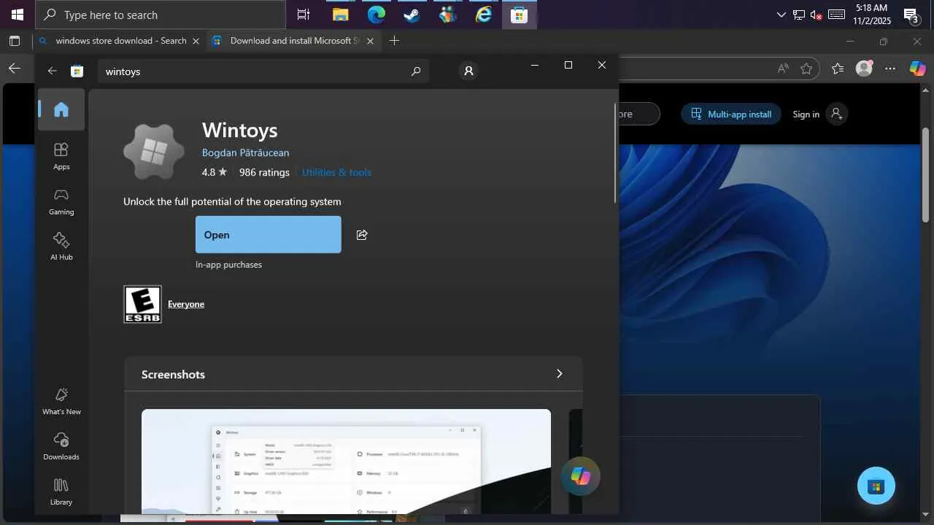Click the Microsoft Store logo in title bar
This screenshot has height=525, width=934.
click(77, 71)
